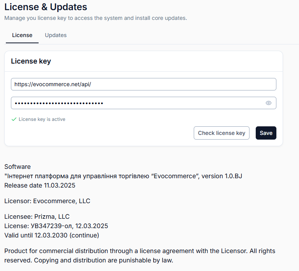The height and width of the screenshot is (271, 299).
Task: Click 'Licensee: Prizma, LLC' text
Action: point(37,217)
